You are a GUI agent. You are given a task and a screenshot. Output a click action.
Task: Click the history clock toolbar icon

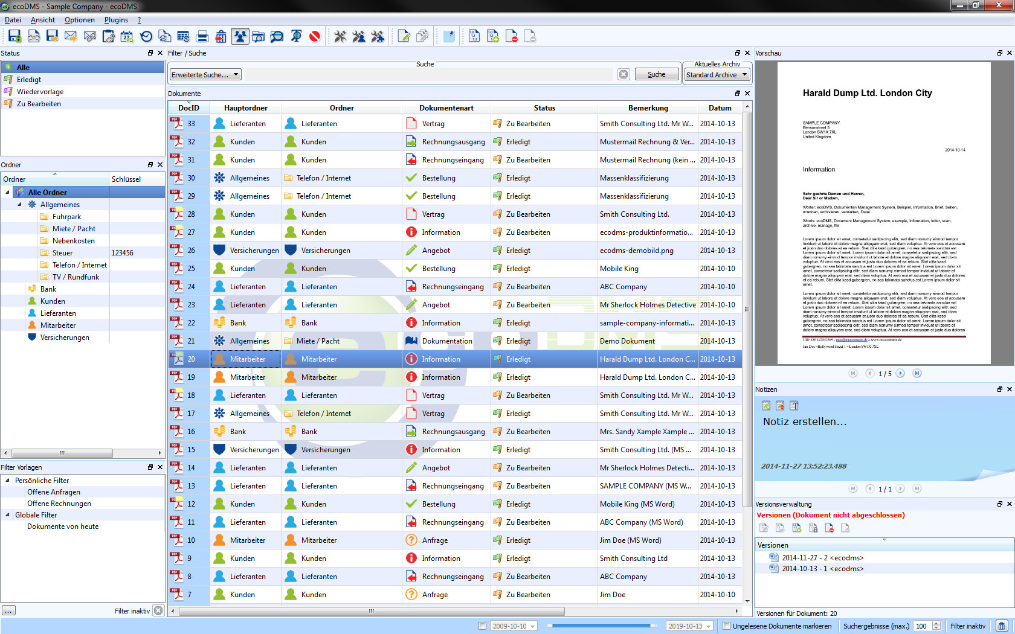coord(146,37)
